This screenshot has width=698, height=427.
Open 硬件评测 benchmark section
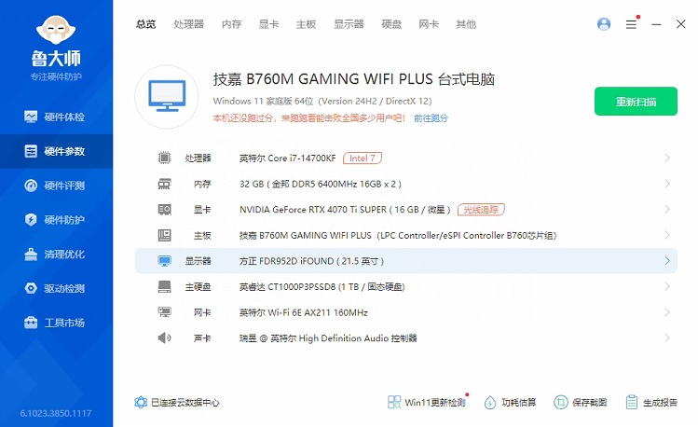[x=56, y=186]
